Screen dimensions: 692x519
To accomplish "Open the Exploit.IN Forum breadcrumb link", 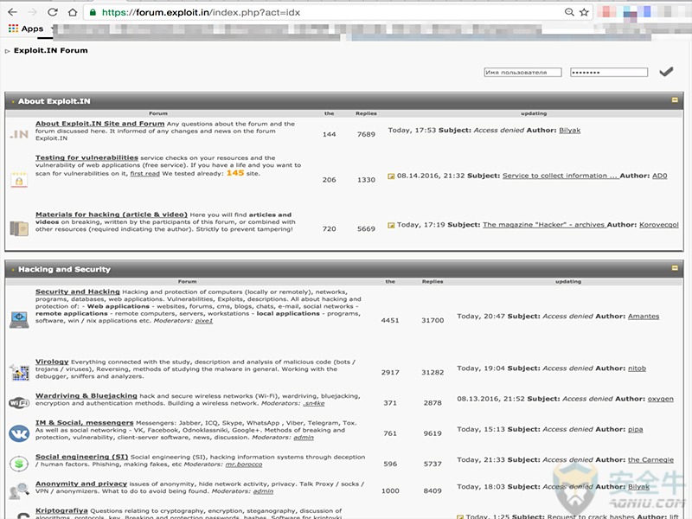I will click(x=51, y=50).
